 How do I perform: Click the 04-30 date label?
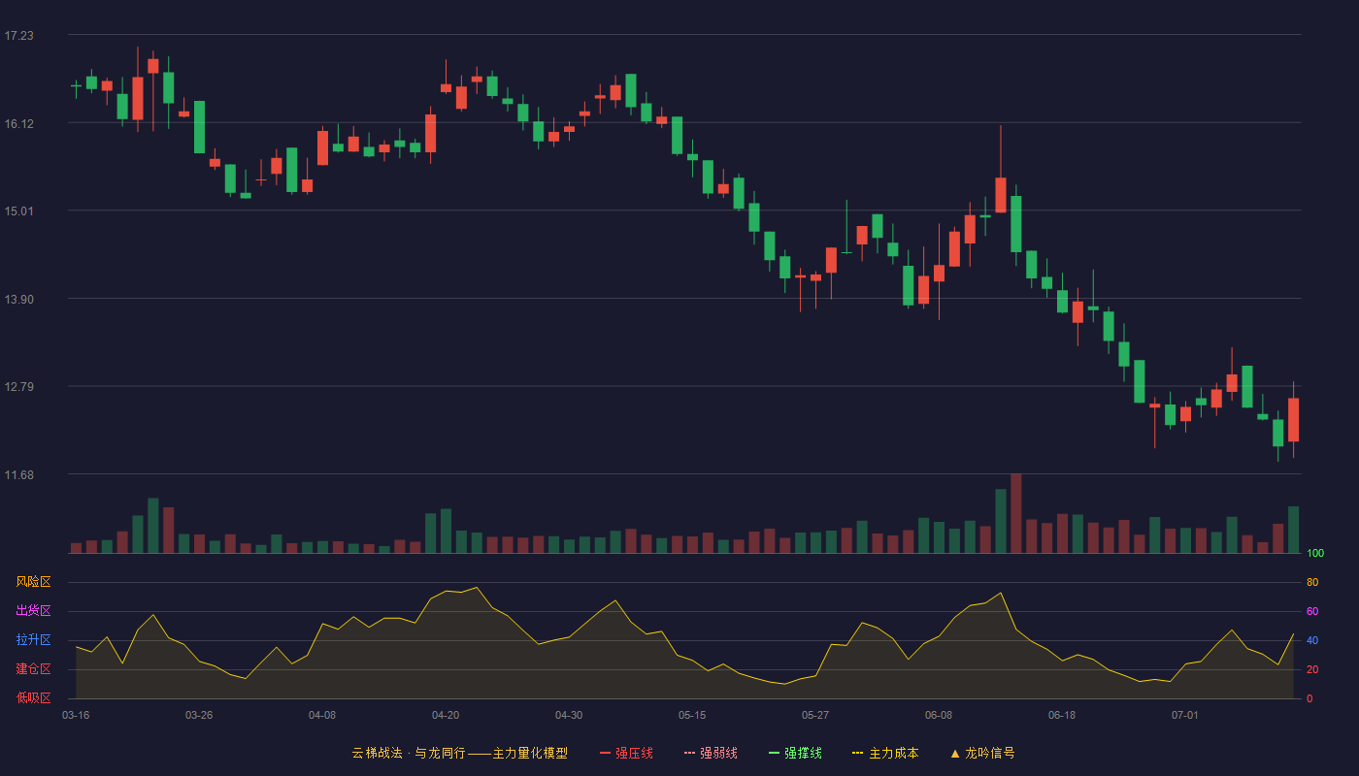click(x=569, y=715)
